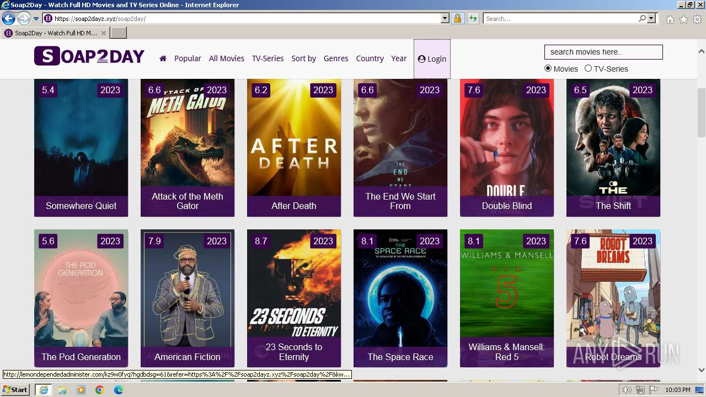This screenshot has height=397, width=706.
Task: Open the volume speaker tray icon
Action: coord(627,390)
